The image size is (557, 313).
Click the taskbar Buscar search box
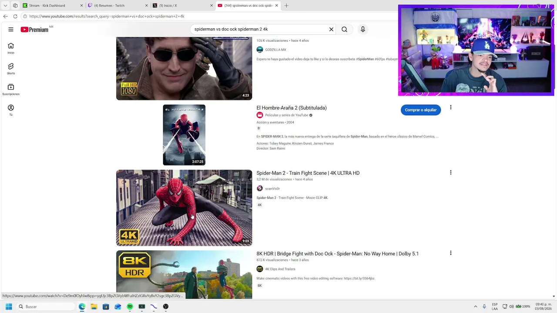coord(46,306)
